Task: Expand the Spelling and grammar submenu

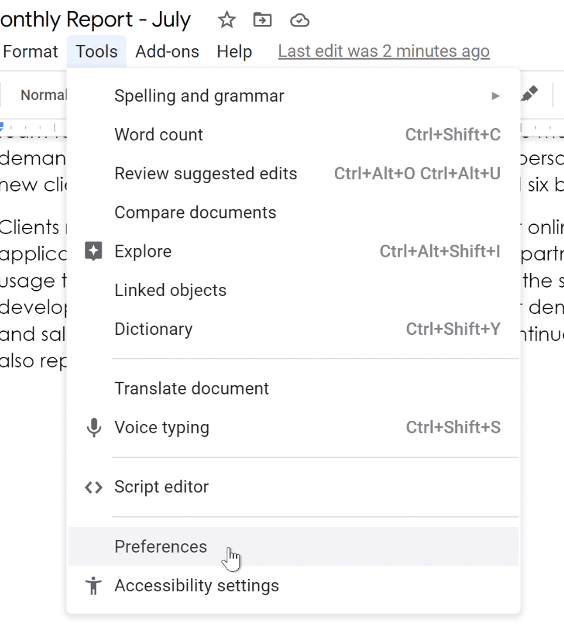Action: click(496, 95)
